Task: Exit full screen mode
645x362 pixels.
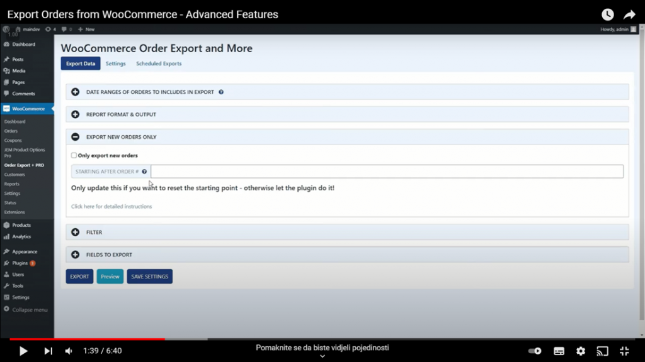Action: tap(624, 351)
